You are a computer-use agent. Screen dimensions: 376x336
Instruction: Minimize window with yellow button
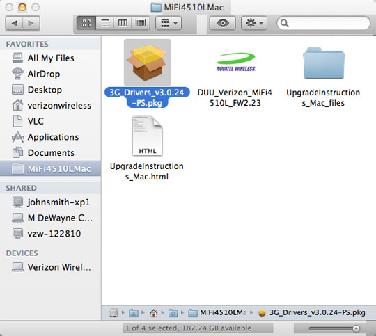pos(22,8)
